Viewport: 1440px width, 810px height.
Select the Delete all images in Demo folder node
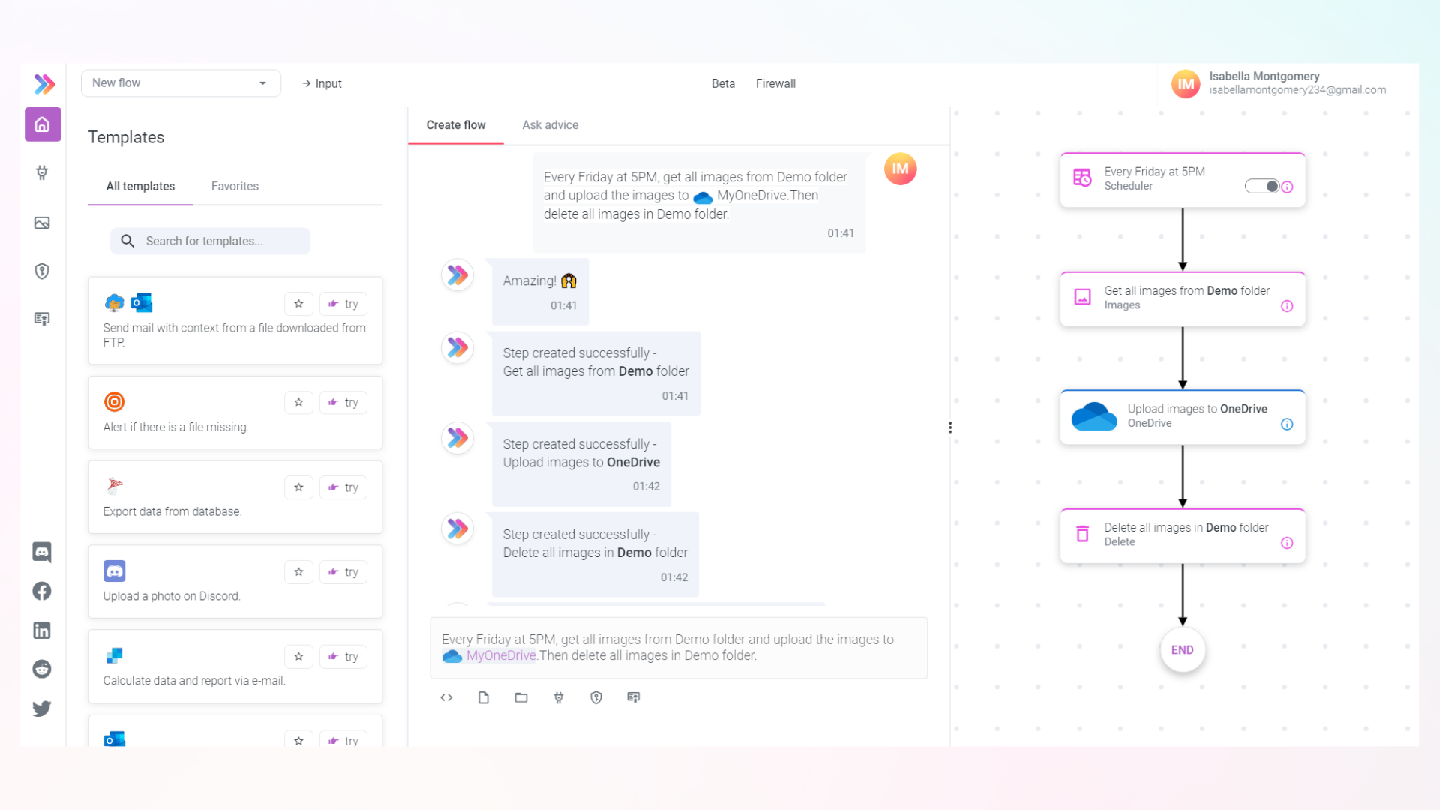[1183, 535]
